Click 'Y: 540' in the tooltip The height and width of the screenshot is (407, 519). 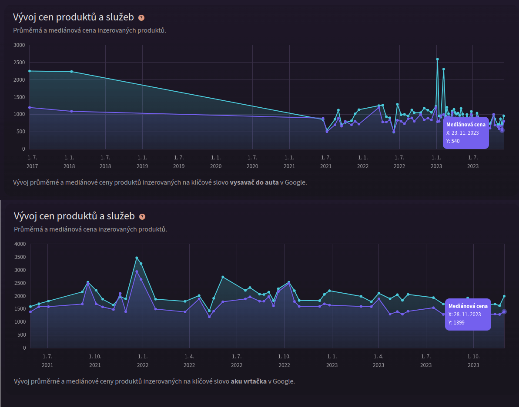coord(453,141)
